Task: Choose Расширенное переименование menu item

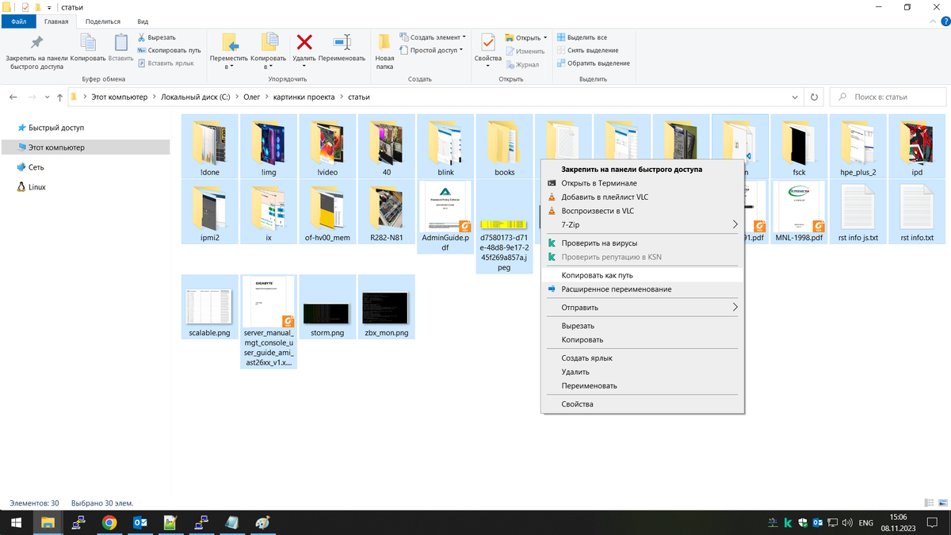Action: [643, 289]
